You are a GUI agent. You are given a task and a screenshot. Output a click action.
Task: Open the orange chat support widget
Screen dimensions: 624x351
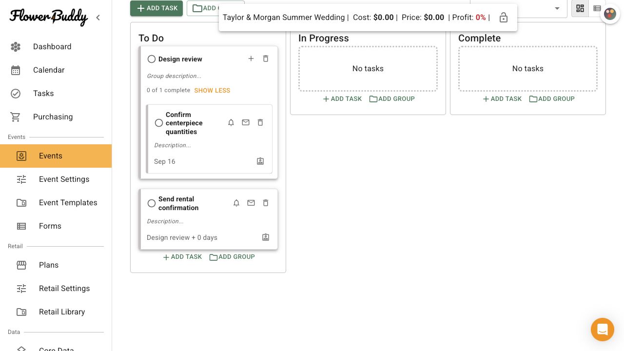click(x=603, y=330)
